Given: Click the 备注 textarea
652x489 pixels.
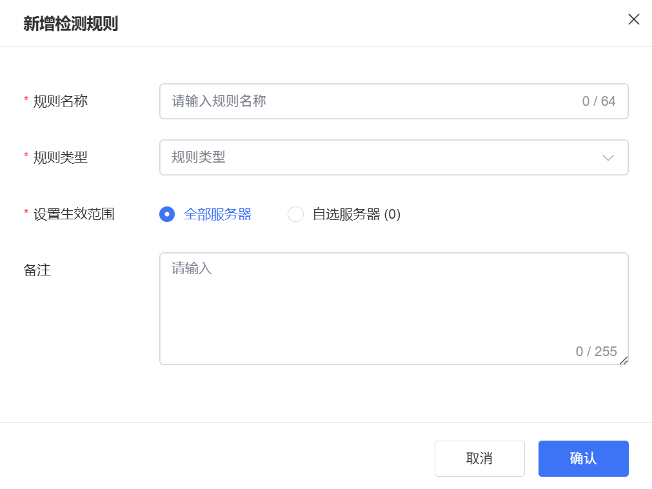Looking at the screenshot, I should pos(394,308).
